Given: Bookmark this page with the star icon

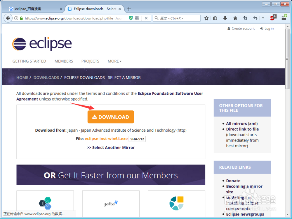Looking at the screenshot, I should tap(206, 18).
